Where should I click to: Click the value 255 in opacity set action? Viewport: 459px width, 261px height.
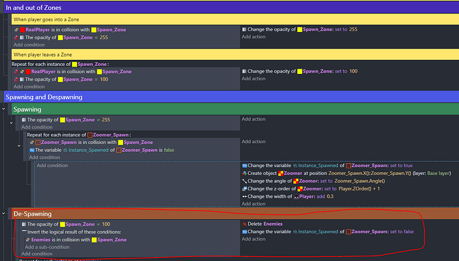(x=353, y=29)
